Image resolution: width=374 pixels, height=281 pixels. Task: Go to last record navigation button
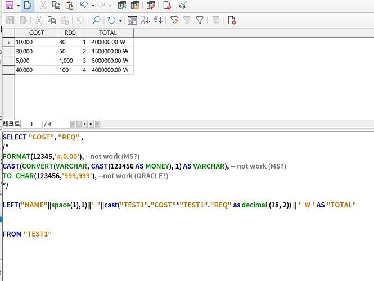(91, 124)
